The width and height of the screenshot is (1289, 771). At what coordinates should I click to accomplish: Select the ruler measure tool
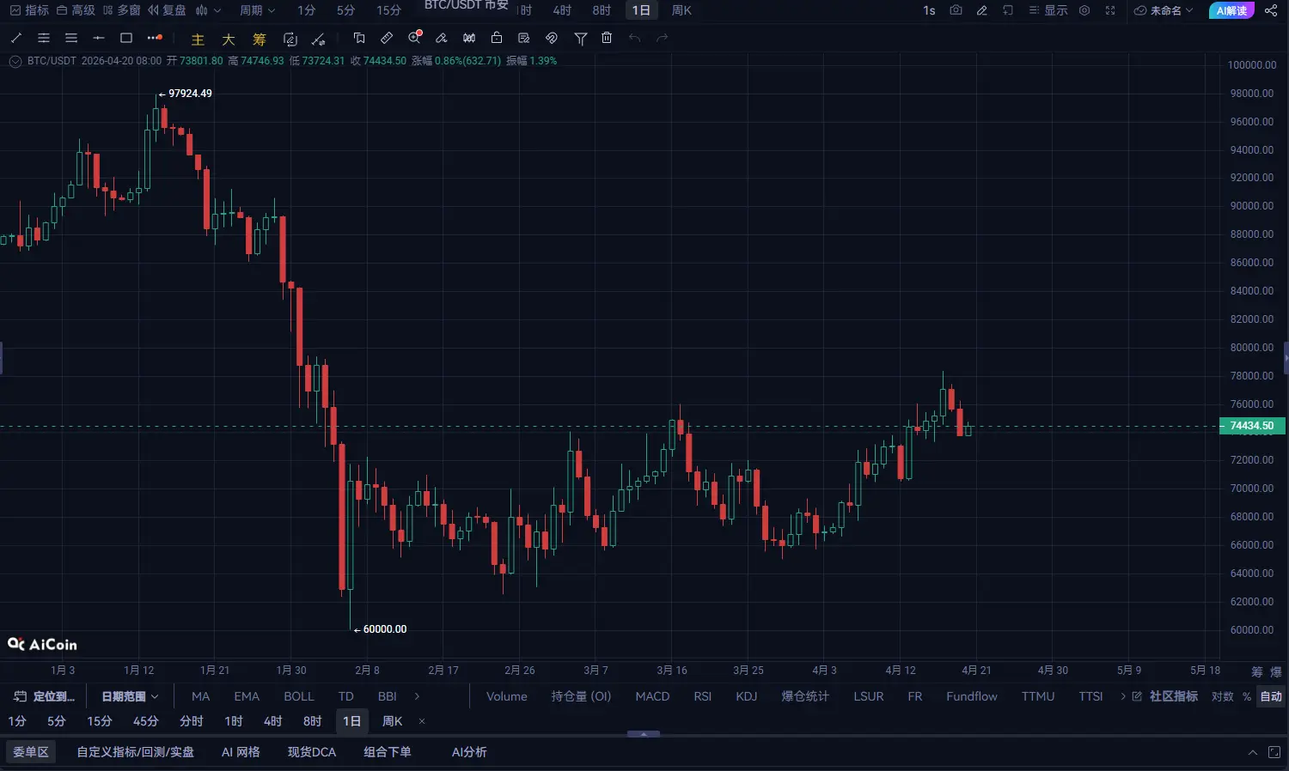point(387,38)
